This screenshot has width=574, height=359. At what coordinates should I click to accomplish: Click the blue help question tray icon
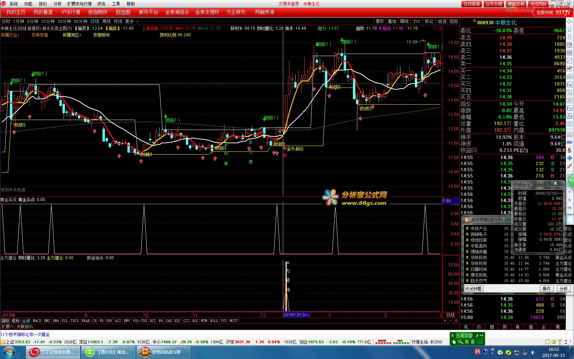click(x=485, y=351)
